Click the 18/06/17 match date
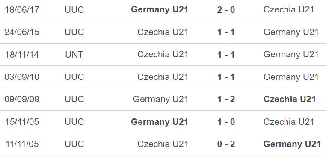The height and width of the screenshot is (156, 326). click(x=22, y=10)
